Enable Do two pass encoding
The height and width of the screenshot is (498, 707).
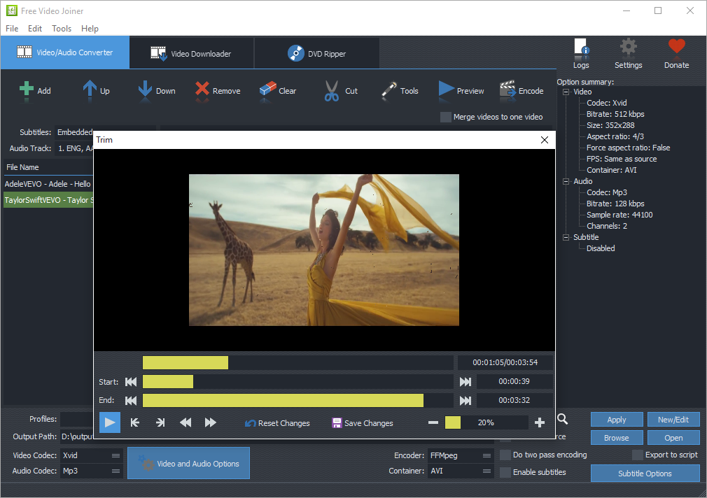click(505, 455)
